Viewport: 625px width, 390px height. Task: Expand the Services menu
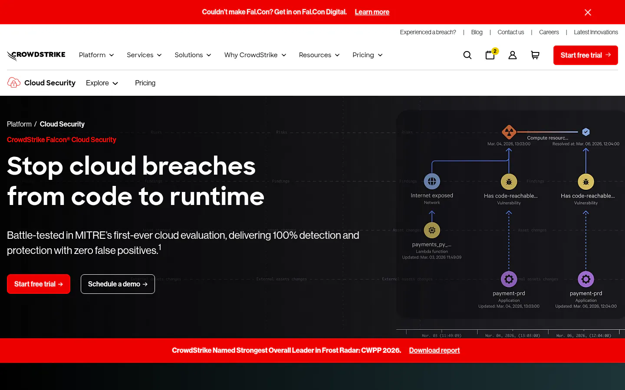coord(144,55)
